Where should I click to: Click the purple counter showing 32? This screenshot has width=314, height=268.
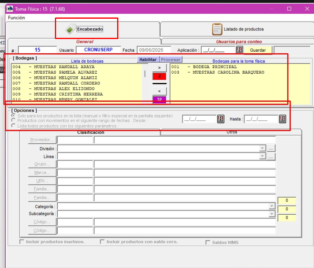tap(159, 100)
